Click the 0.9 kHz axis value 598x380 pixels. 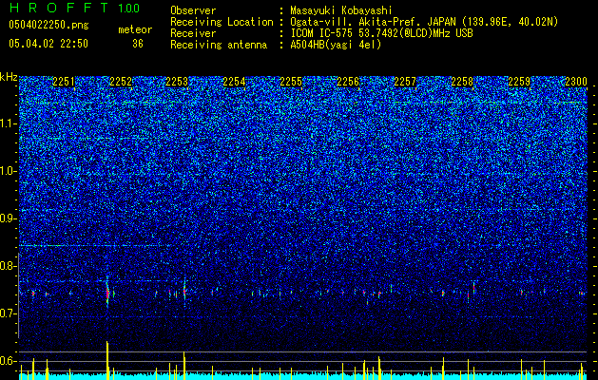point(9,218)
